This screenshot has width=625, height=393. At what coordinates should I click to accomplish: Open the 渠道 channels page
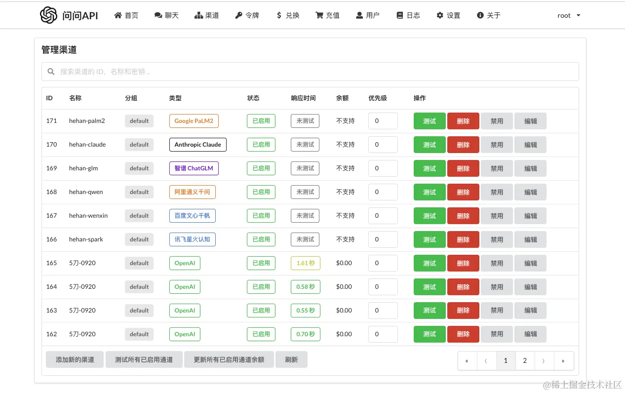tap(207, 15)
